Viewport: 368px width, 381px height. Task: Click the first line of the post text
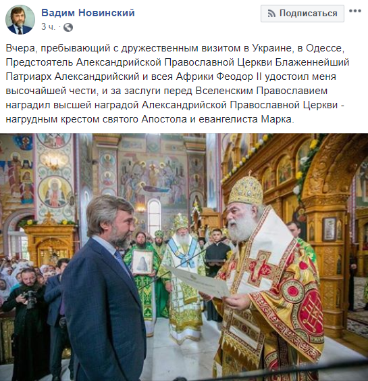pos(175,48)
